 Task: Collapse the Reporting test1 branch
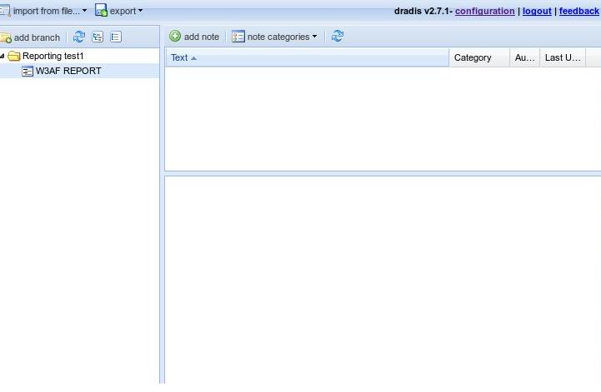click(x=3, y=56)
